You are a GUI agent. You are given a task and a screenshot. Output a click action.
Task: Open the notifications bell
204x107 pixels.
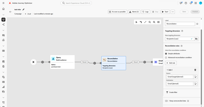(x=191, y=3)
